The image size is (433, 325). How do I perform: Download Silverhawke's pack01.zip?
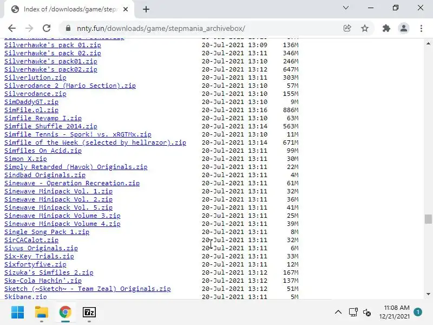pyautogui.click(x=50, y=61)
